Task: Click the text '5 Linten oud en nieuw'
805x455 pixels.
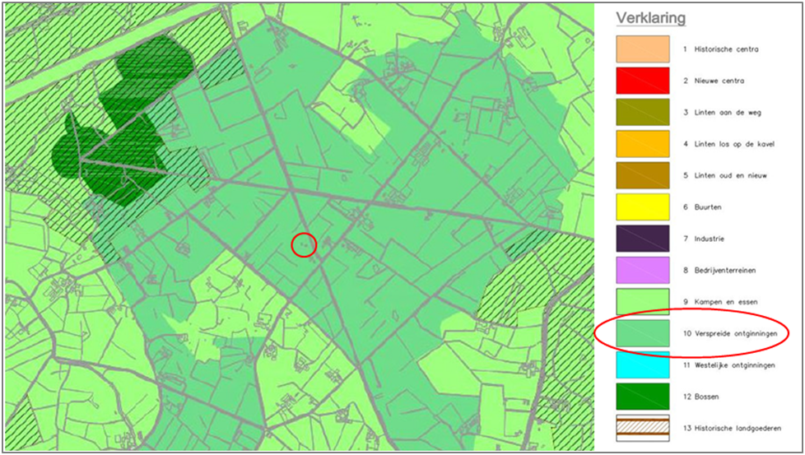Action: [x=725, y=175]
